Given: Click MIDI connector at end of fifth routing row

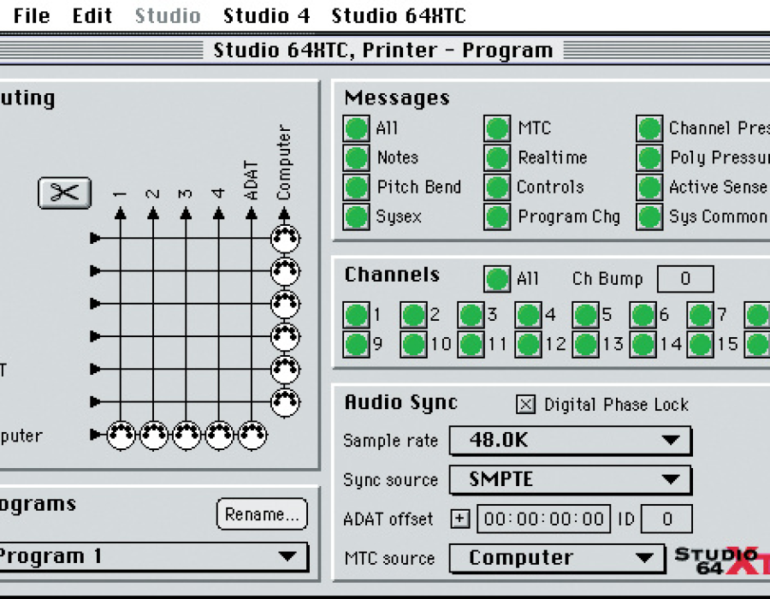Looking at the screenshot, I should click(285, 369).
